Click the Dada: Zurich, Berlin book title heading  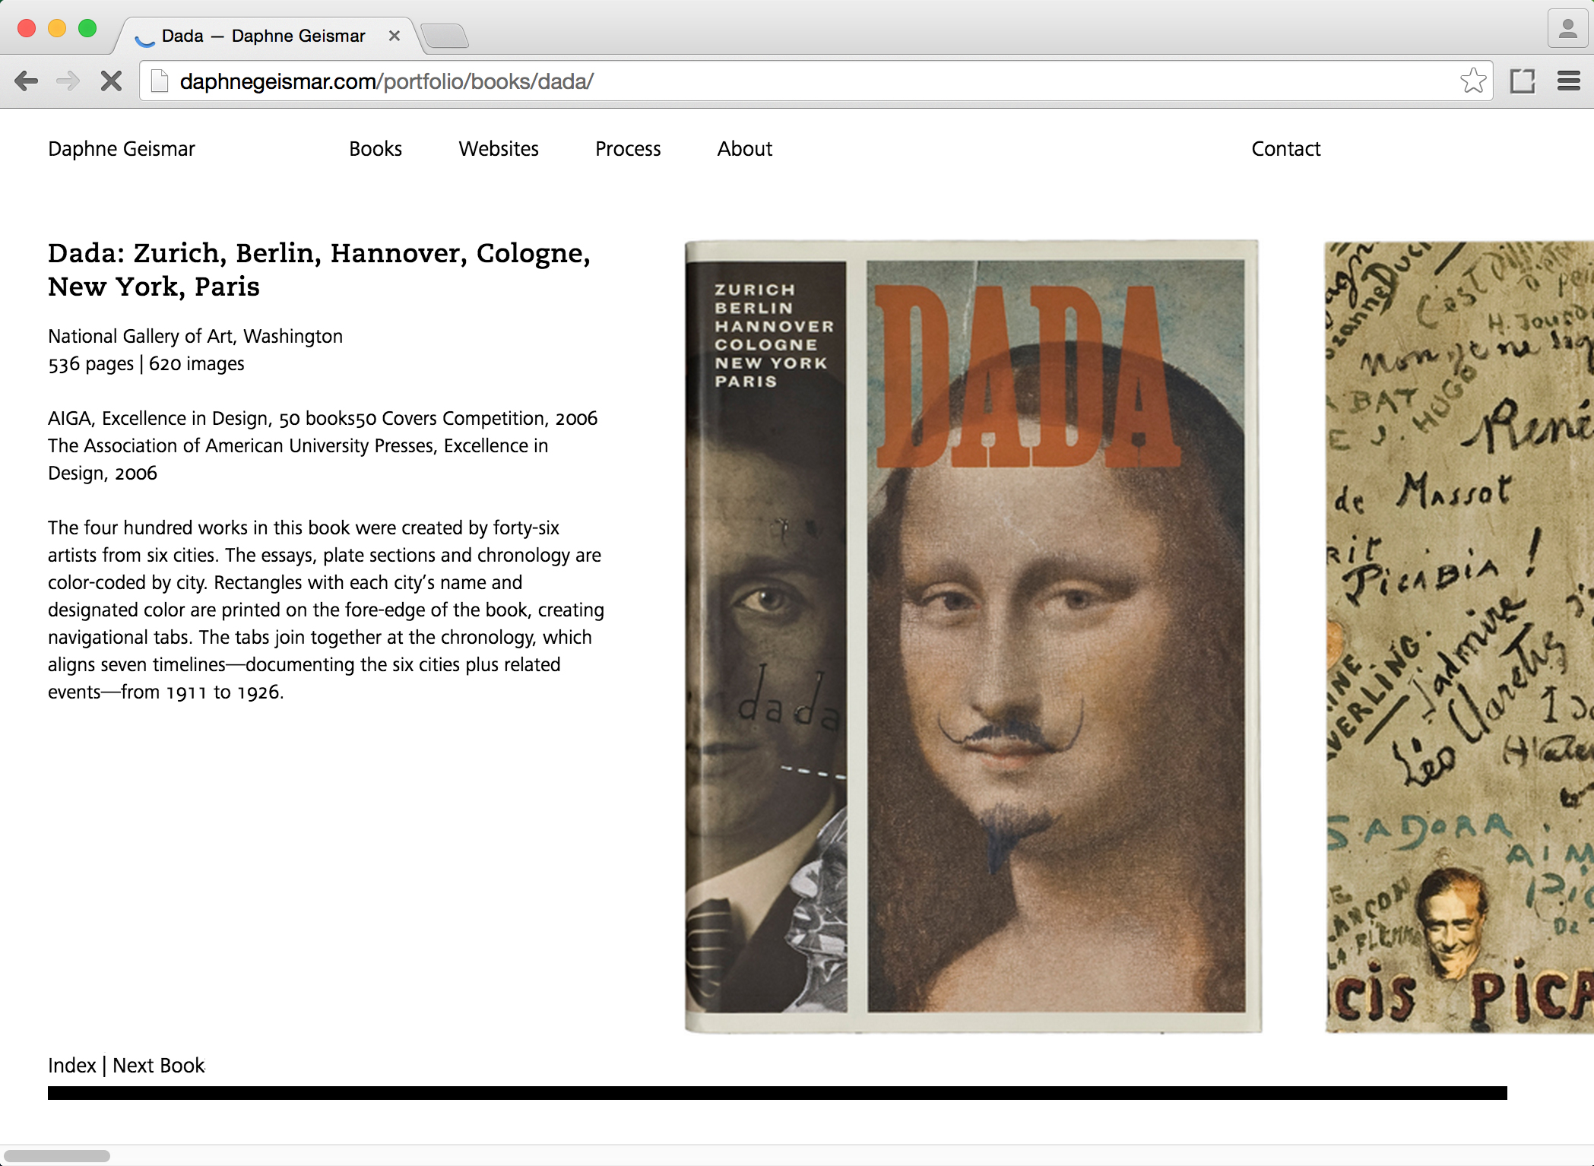coord(319,270)
